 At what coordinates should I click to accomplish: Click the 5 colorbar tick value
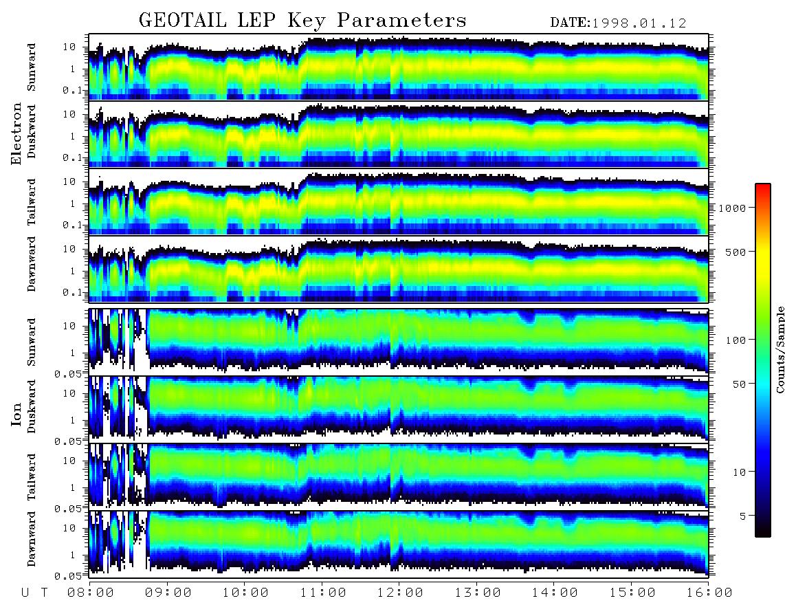[742, 517]
